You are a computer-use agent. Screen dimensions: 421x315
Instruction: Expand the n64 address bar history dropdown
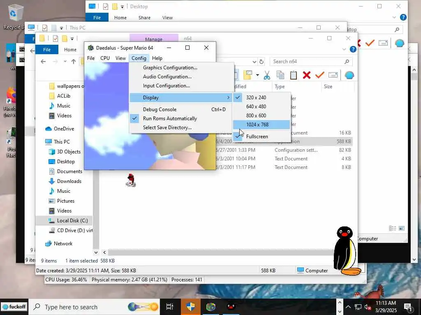click(x=254, y=62)
